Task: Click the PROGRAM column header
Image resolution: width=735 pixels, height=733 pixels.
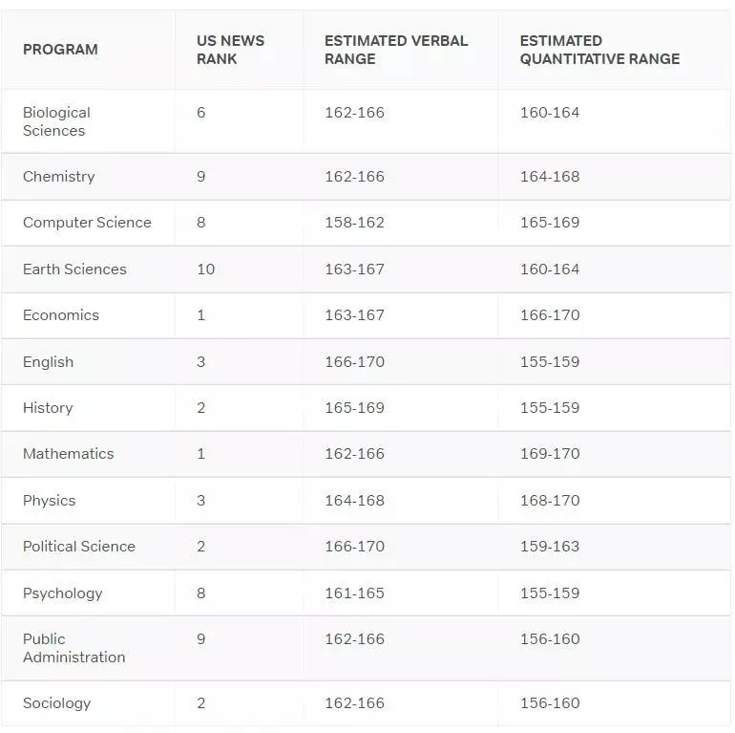Action: [60, 50]
